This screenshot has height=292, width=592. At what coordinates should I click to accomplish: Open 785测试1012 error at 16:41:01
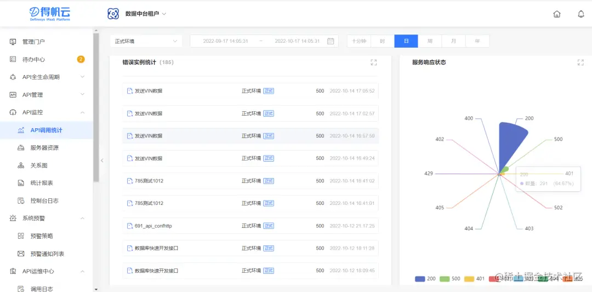click(x=251, y=203)
